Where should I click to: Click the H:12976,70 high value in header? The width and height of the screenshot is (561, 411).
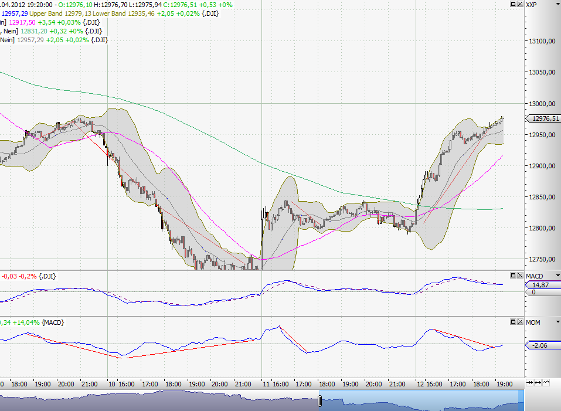tap(110, 5)
